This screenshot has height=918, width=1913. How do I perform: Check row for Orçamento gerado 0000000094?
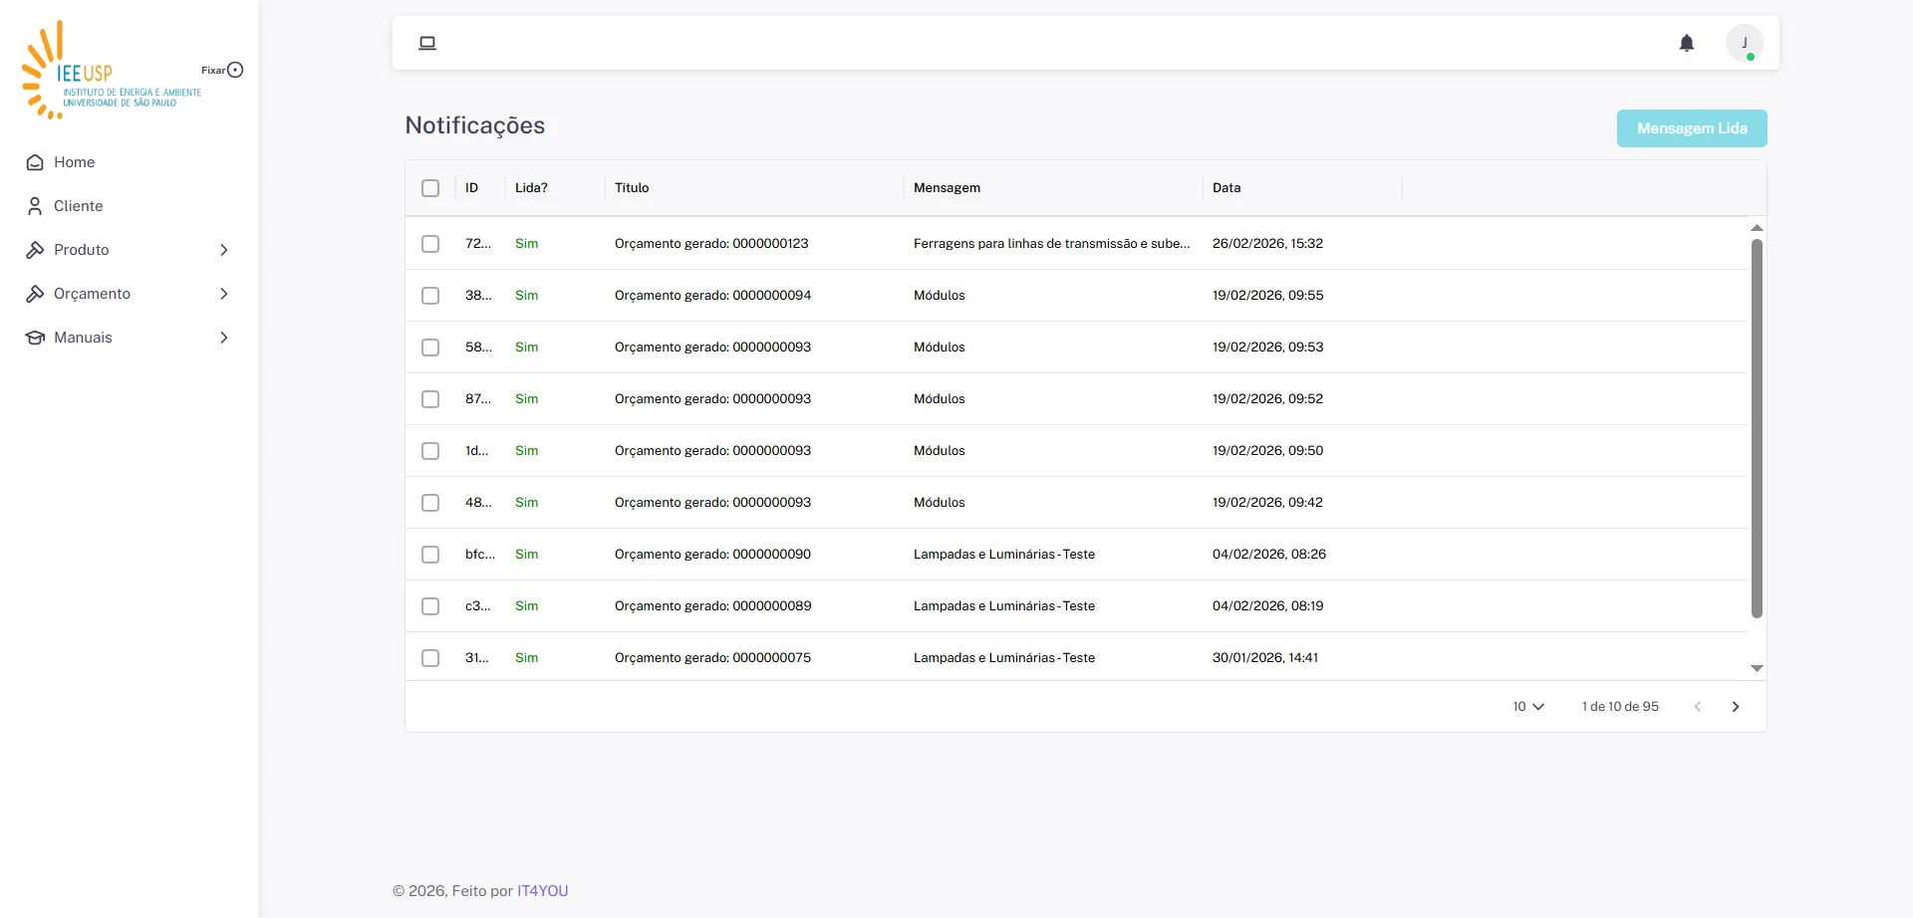(430, 296)
